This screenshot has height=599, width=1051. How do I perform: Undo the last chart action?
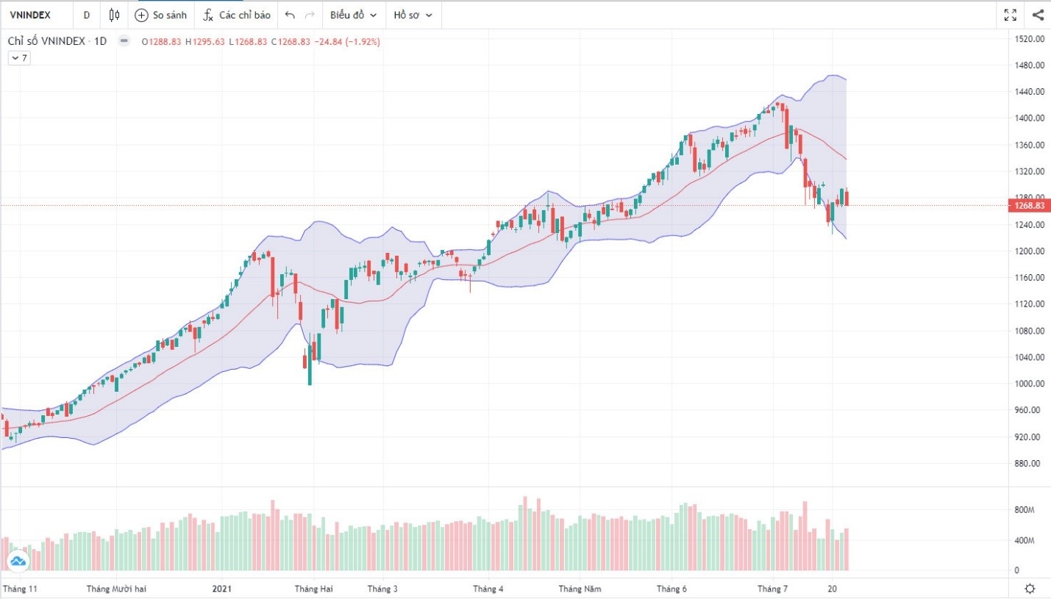pos(290,15)
